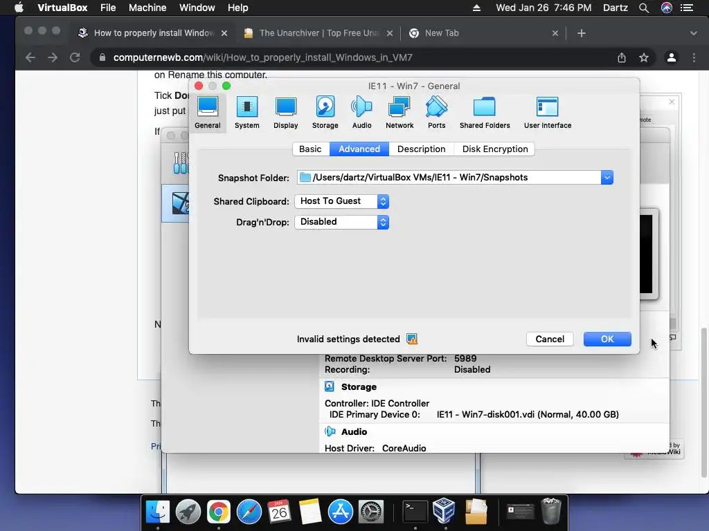The height and width of the screenshot is (531, 709).
Task: Open the Display settings category
Action: pyautogui.click(x=286, y=113)
